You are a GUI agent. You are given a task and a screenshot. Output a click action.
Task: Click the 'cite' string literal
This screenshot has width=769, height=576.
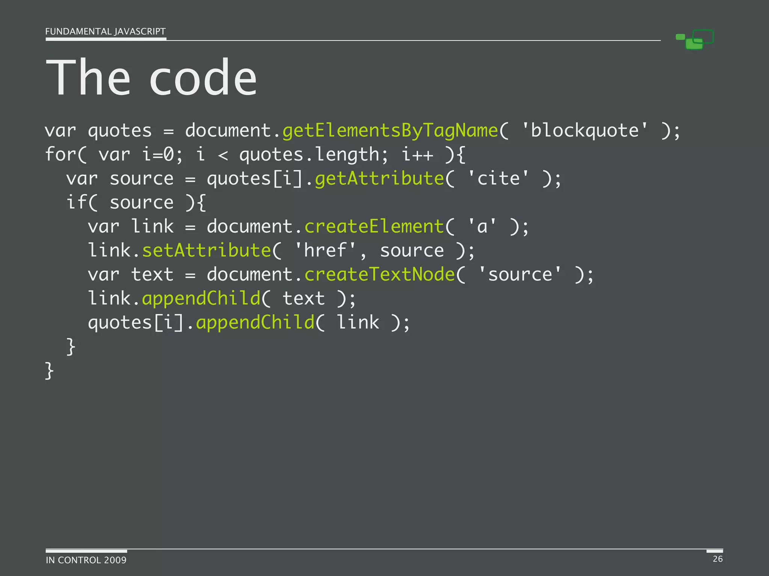(498, 178)
